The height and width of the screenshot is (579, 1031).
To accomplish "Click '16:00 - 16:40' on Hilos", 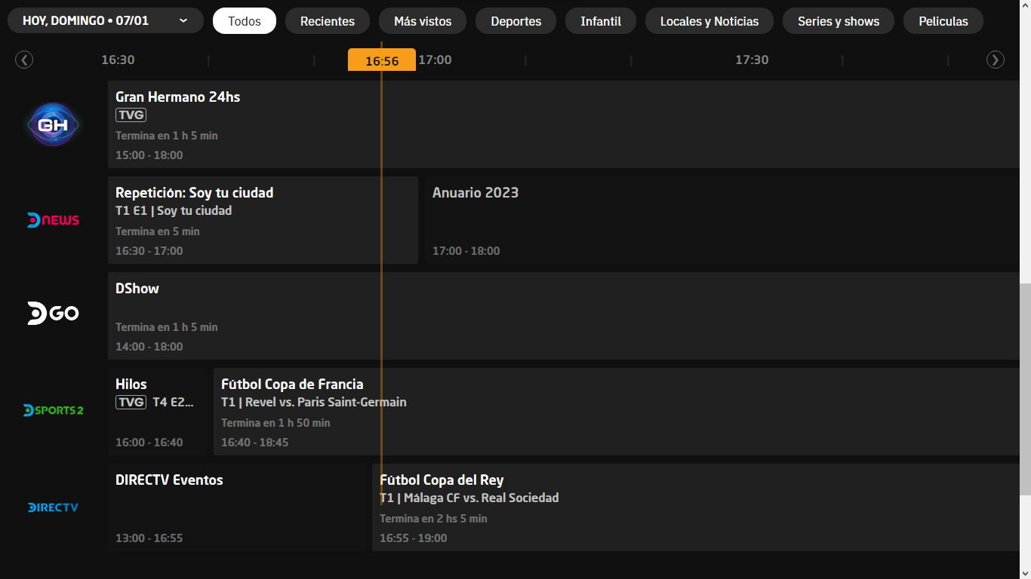I will tap(149, 443).
